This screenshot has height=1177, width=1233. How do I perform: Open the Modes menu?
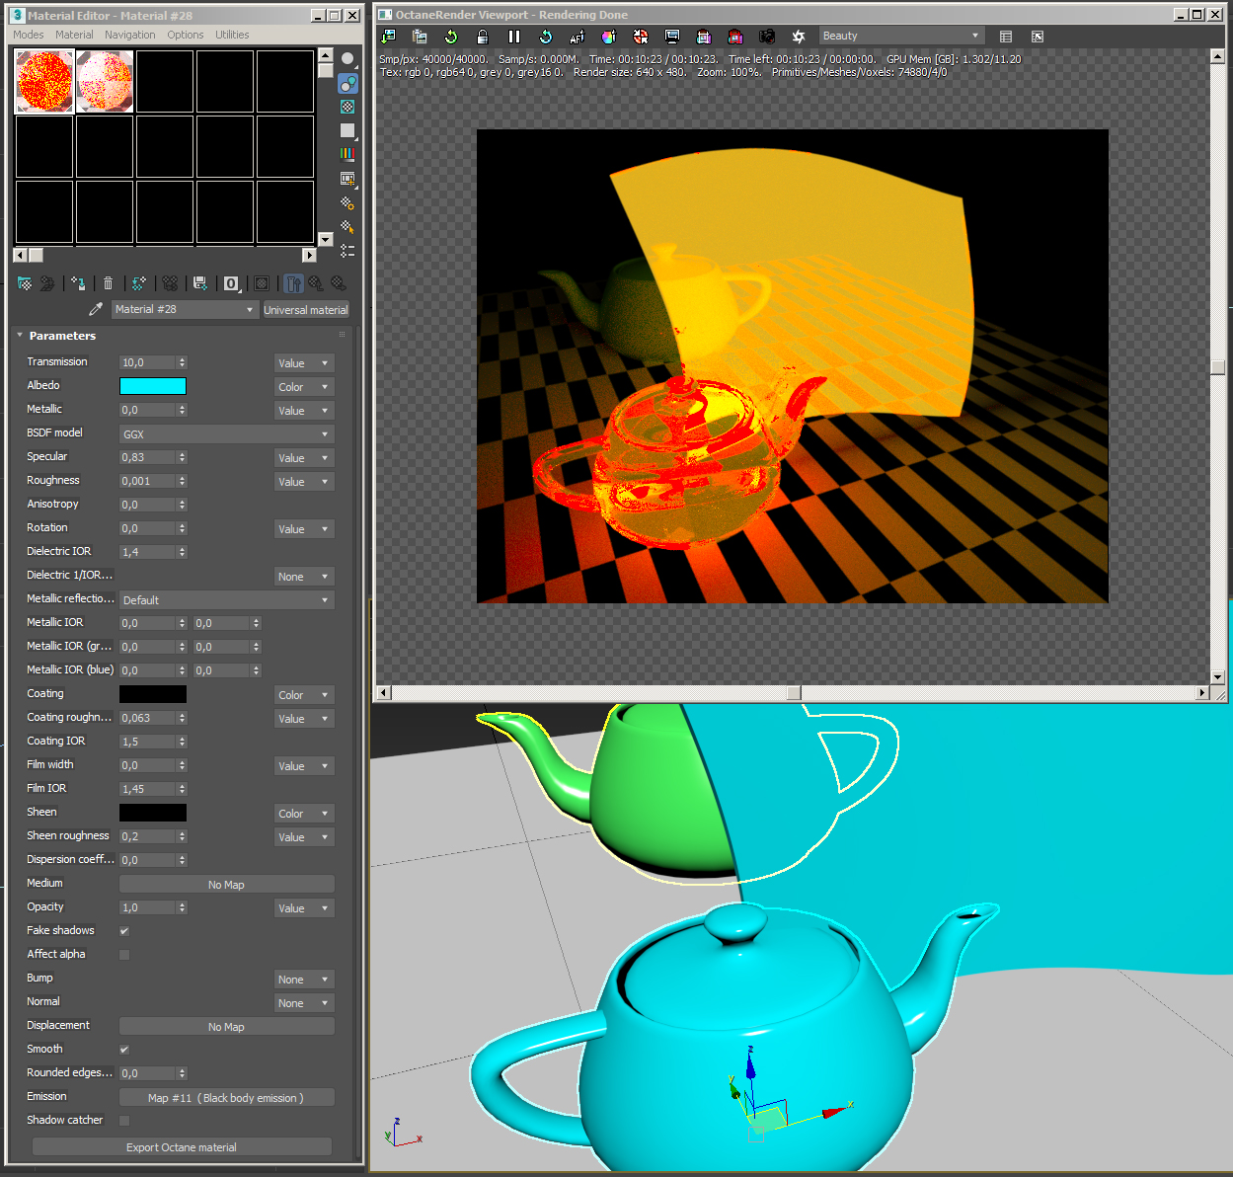[x=29, y=35]
